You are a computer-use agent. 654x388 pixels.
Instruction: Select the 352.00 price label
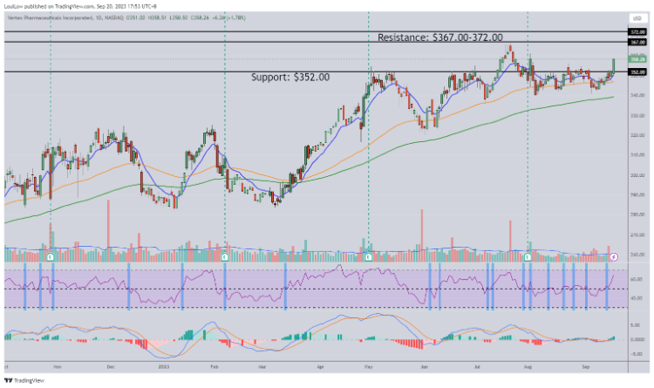click(x=637, y=71)
